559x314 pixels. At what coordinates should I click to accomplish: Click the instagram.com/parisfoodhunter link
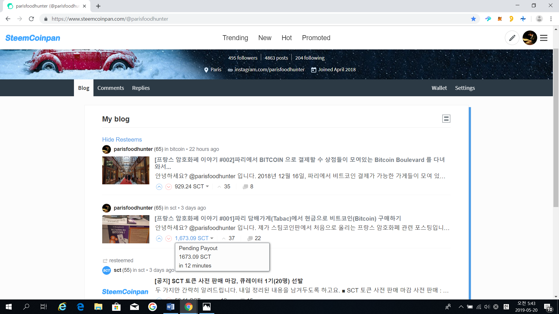[x=269, y=69]
